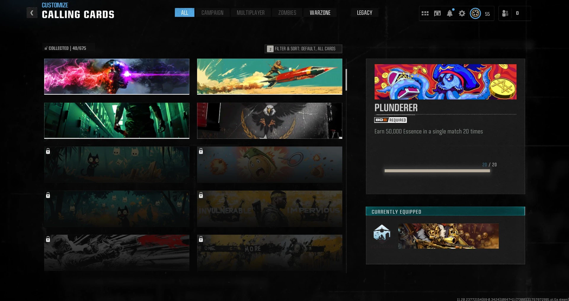Image resolution: width=569 pixels, height=301 pixels.
Task: Click the Plunderer preview image
Action: (x=445, y=82)
